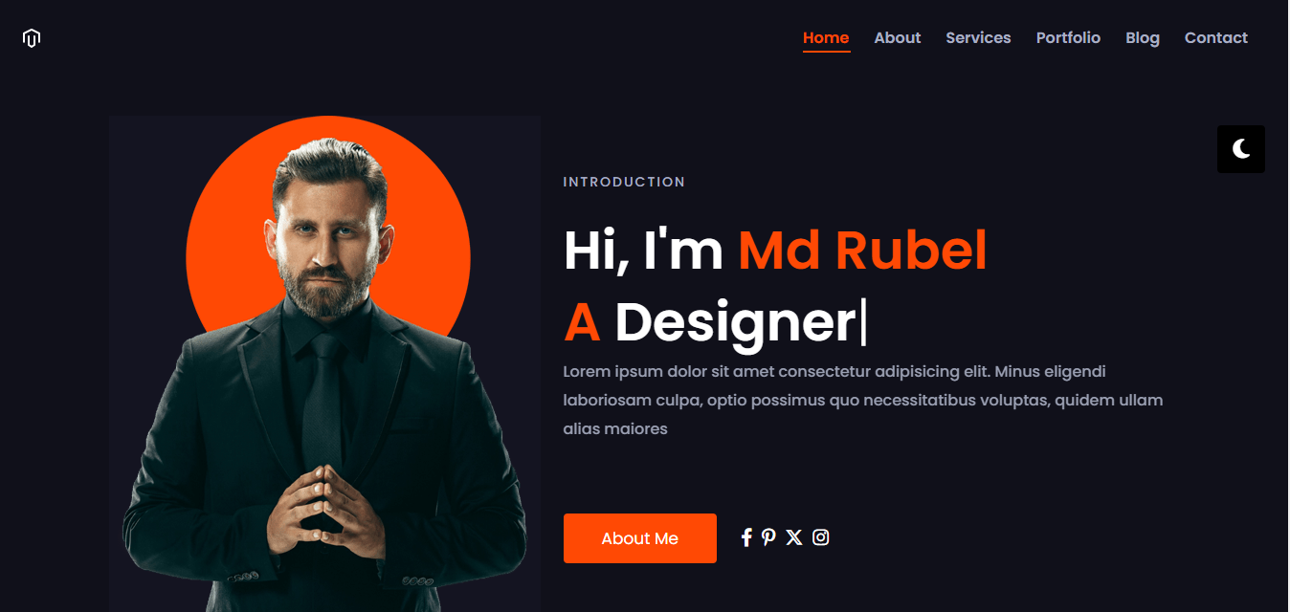
Task: Click the site logo icon
Action: [32, 38]
